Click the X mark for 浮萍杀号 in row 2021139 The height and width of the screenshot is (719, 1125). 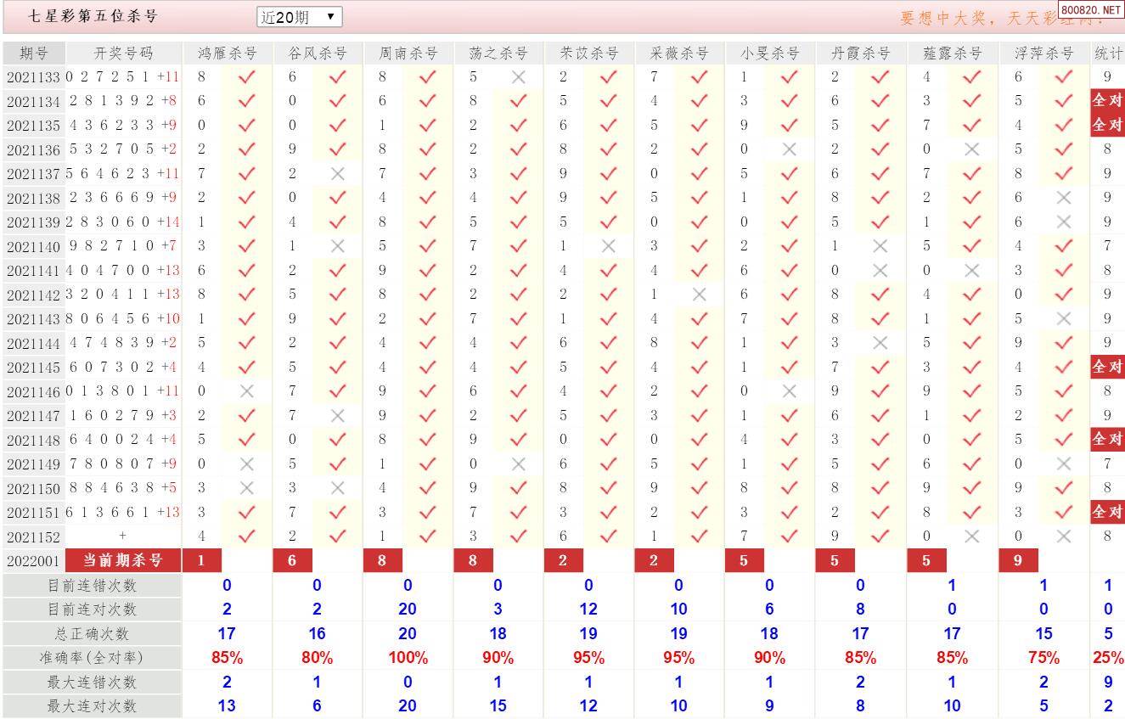pyautogui.click(x=1063, y=222)
